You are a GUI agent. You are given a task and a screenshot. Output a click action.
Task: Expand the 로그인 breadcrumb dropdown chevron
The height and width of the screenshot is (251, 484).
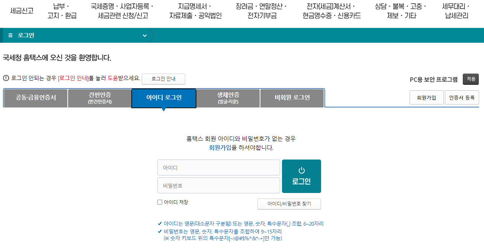[x=145, y=36]
